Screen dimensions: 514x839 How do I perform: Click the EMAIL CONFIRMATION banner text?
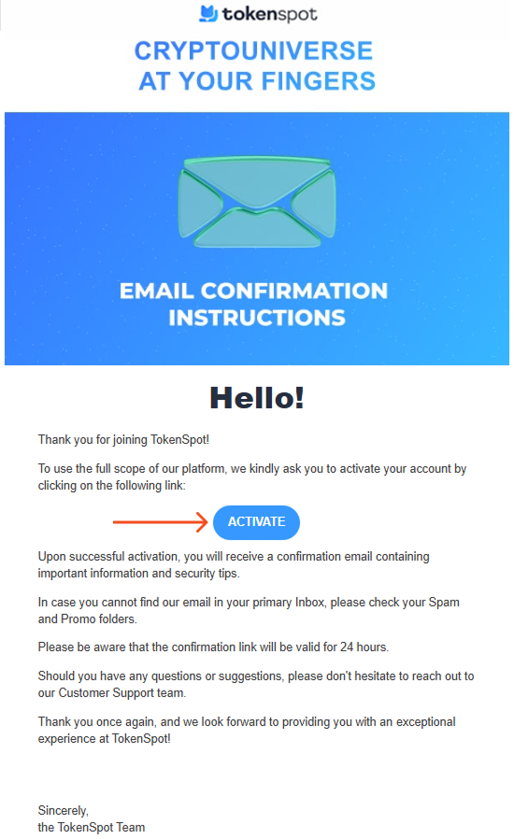(253, 291)
